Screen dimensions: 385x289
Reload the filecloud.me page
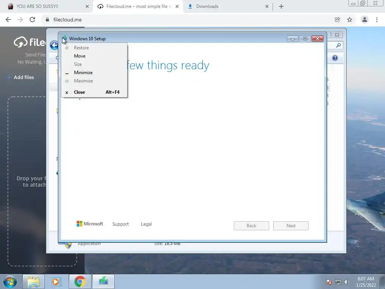[x=32, y=20]
